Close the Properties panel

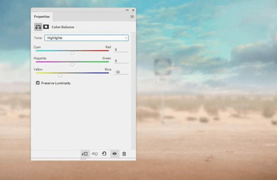coord(133,10)
